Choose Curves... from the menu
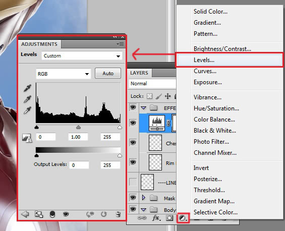 (205, 71)
